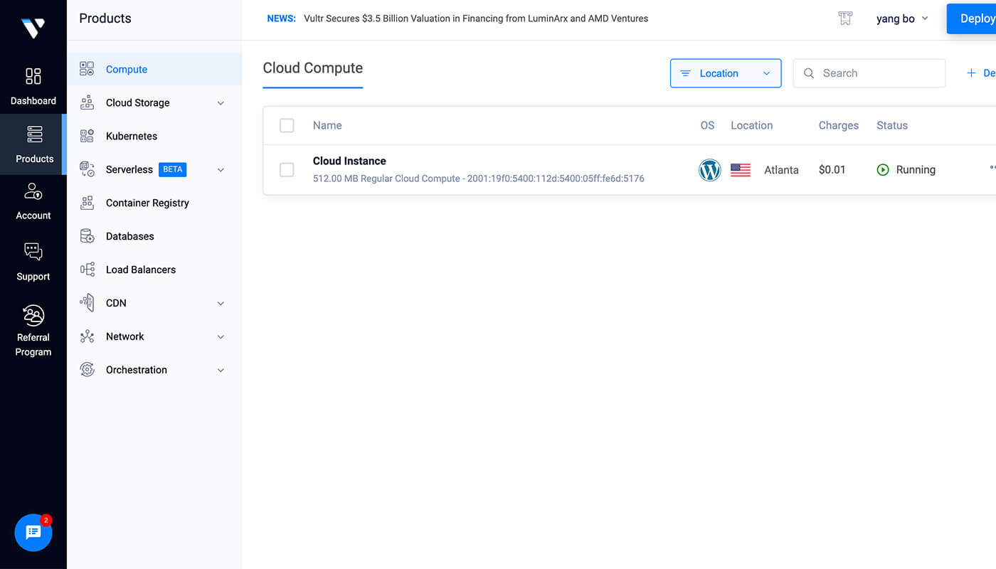The height and width of the screenshot is (569, 996).
Task: Click the Network sidebar icon
Action: 87,336
